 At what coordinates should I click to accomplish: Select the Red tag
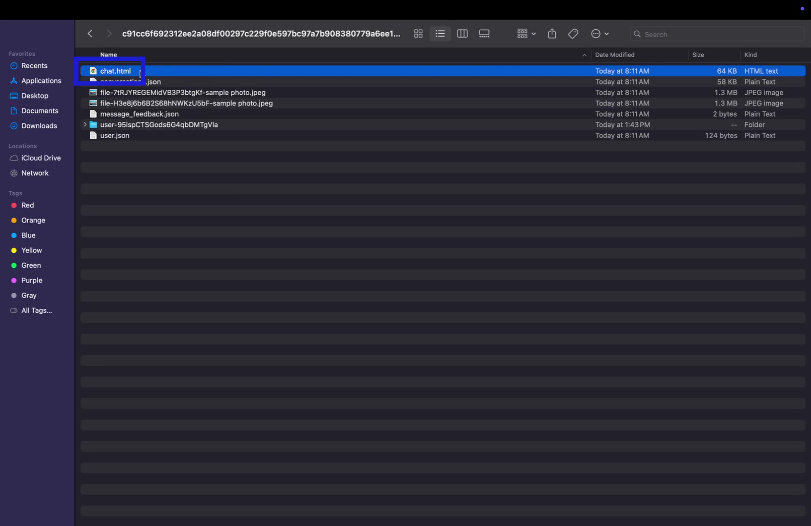tap(28, 205)
